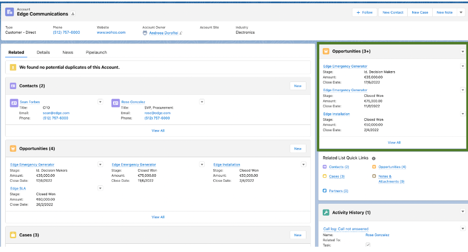The height and width of the screenshot is (252, 468).
Task: Open Opportunities (4) quick link
Action: point(392,167)
